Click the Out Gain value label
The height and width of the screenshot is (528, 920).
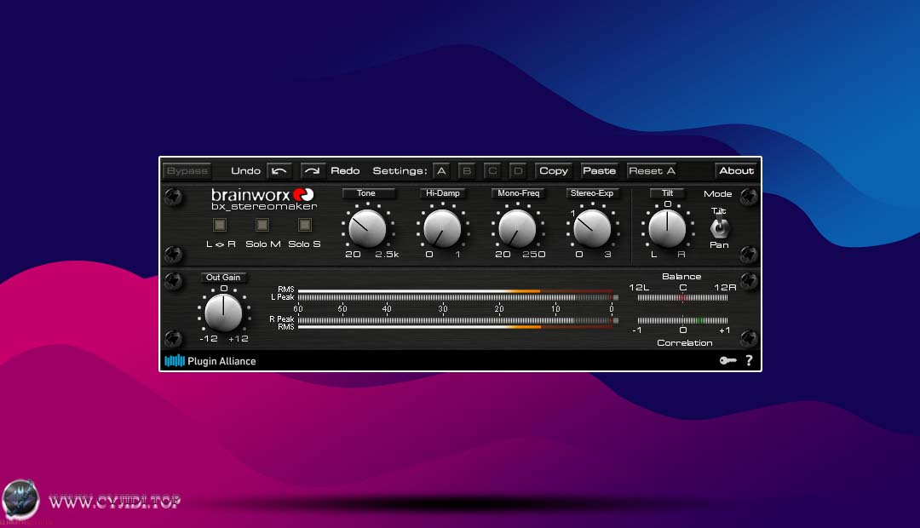click(x=223, y=278)
